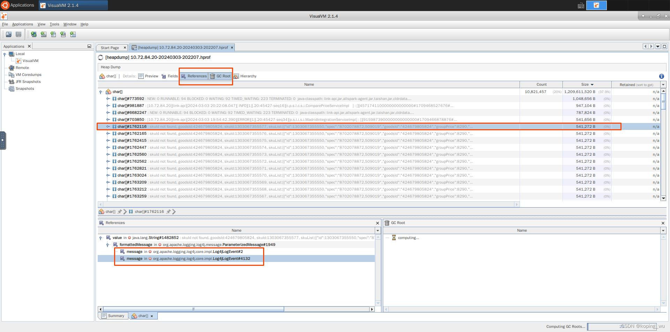Open the Ubuntu Applications menu
670x332 pixels.
tap(17, 5)
